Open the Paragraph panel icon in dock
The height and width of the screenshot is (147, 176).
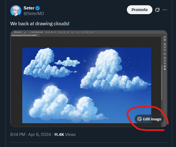coord(165,64)
